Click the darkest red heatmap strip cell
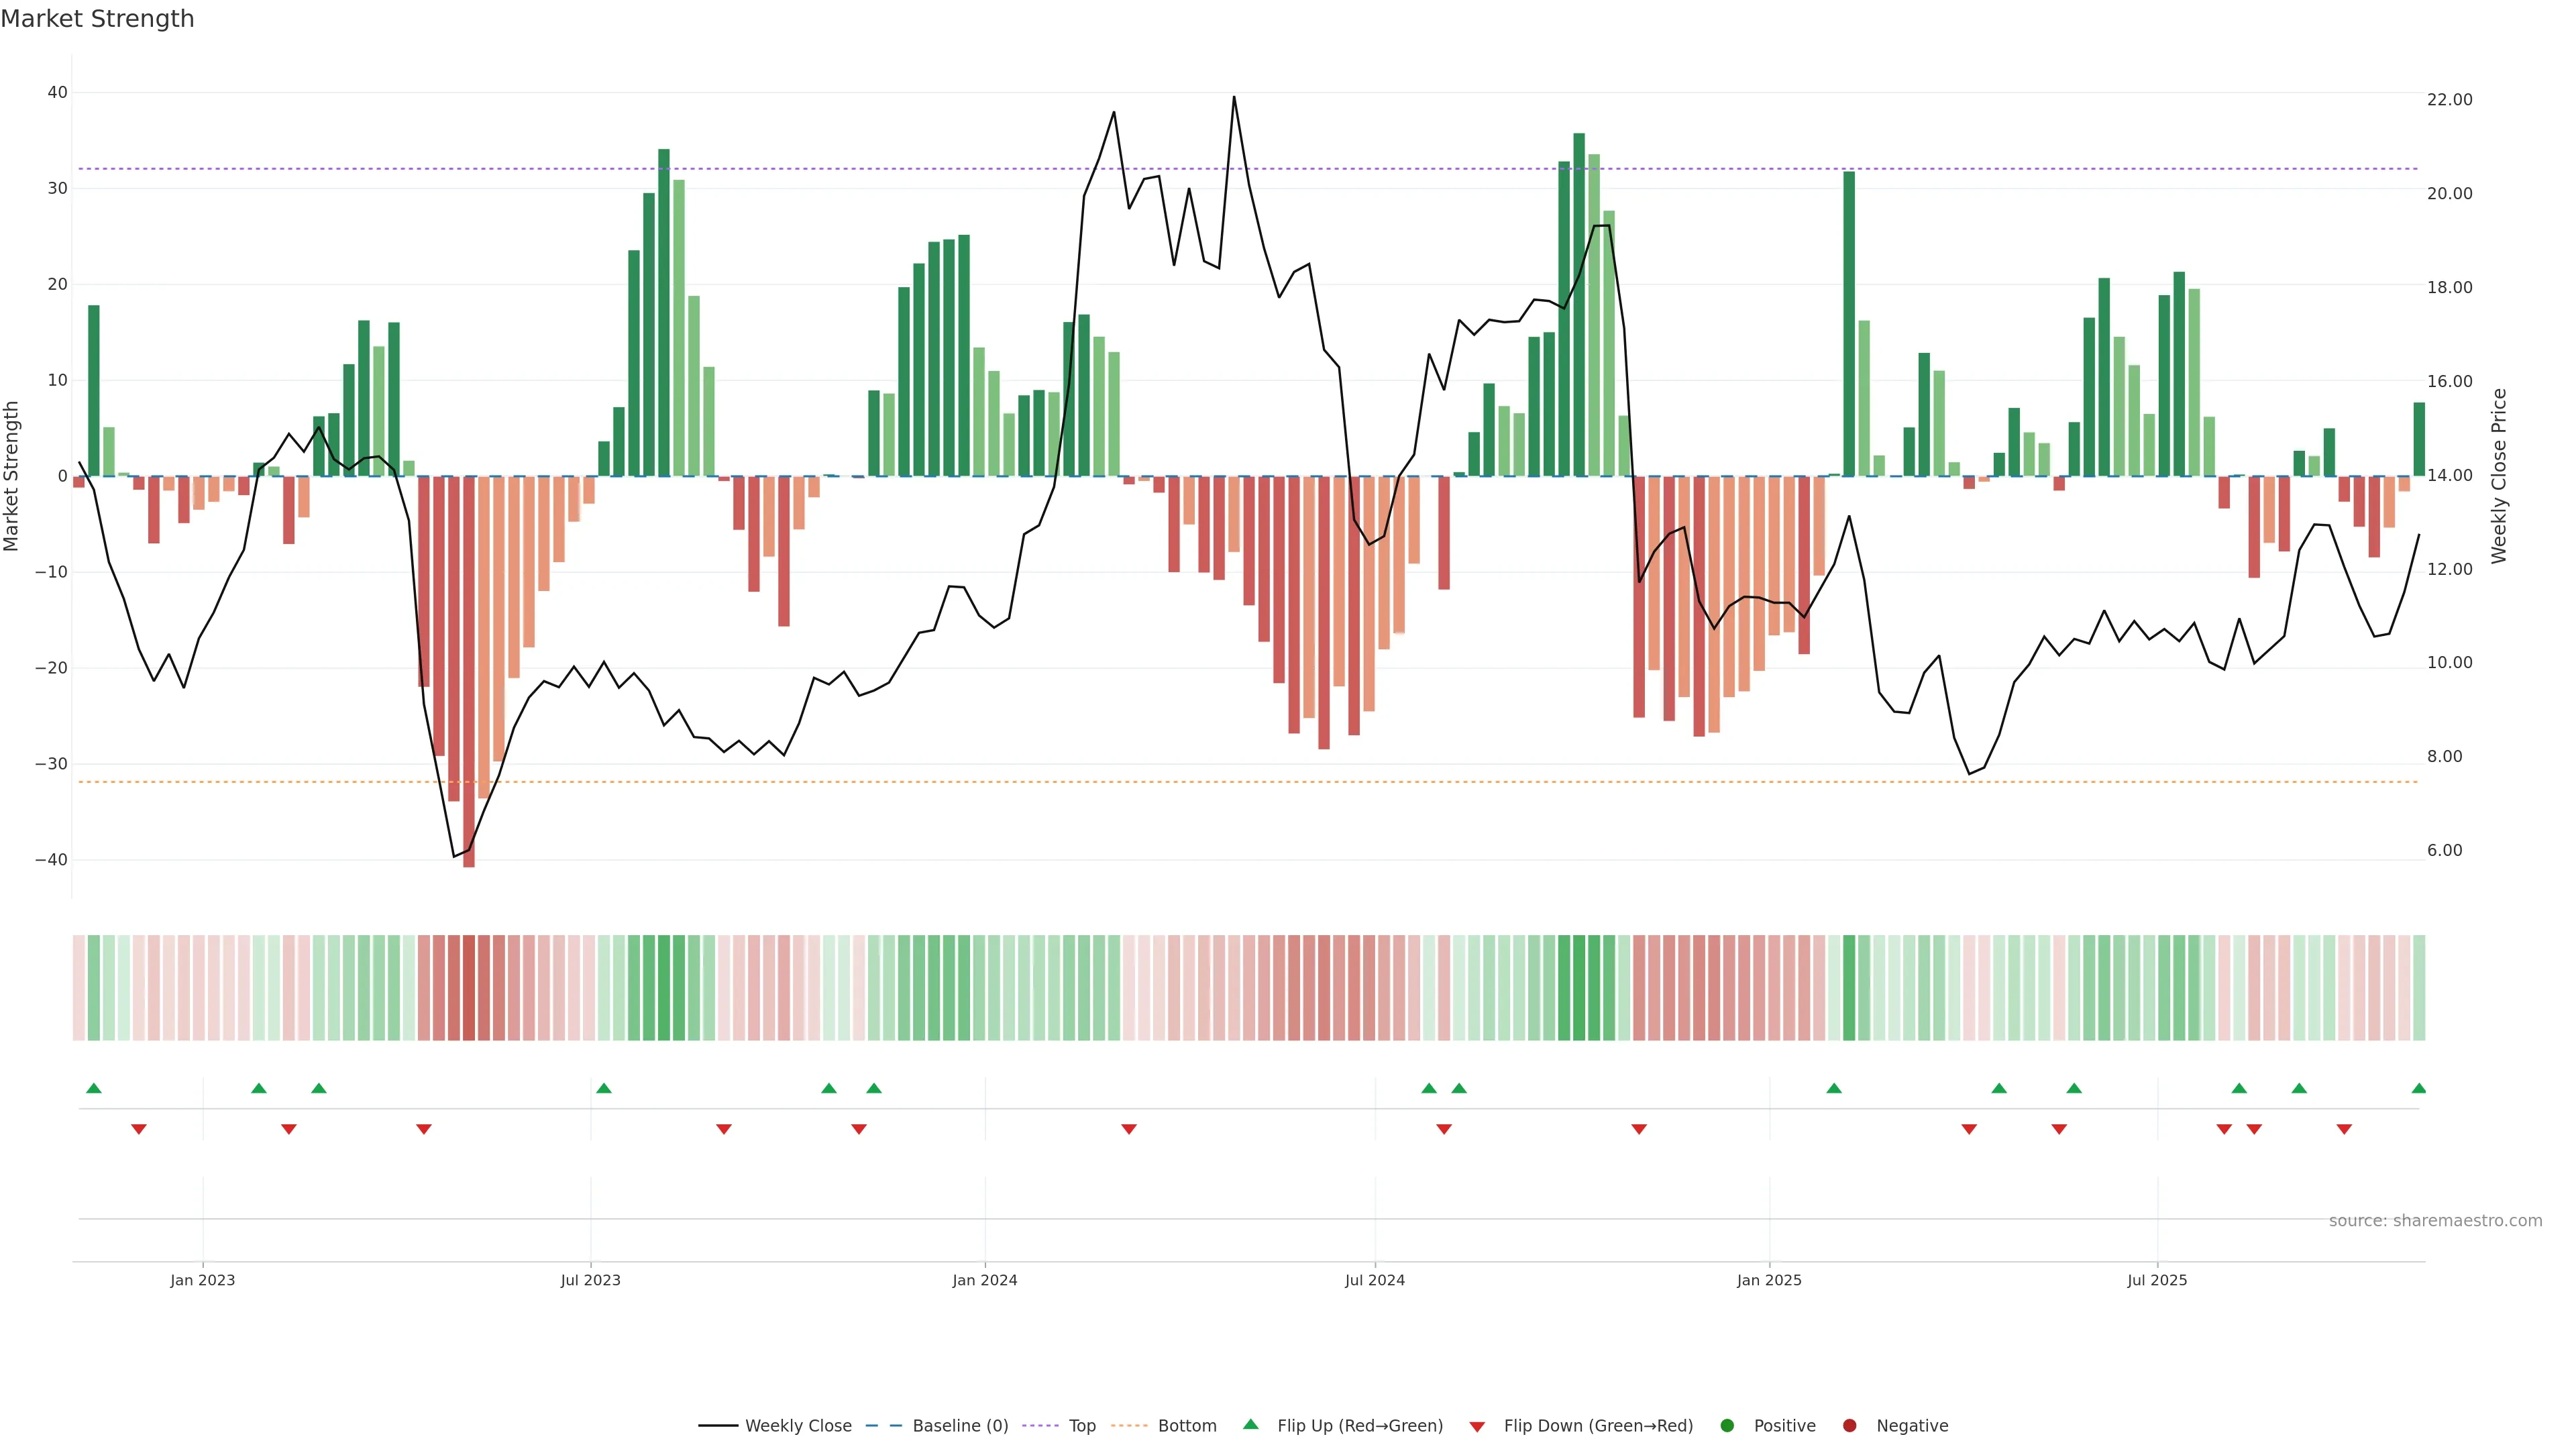Image resolution: width=2576 pixels, height=1449 pixels. (x=469, y=988)
